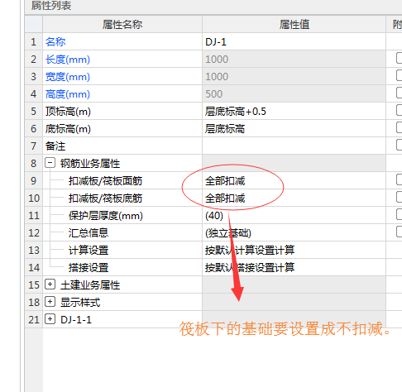Image resolution: width=402 pixels, height=392 pixels.
Task: Tick the checkbox in the 底标高(m) row
Action: pyautogui.click(x=399, y=128)
